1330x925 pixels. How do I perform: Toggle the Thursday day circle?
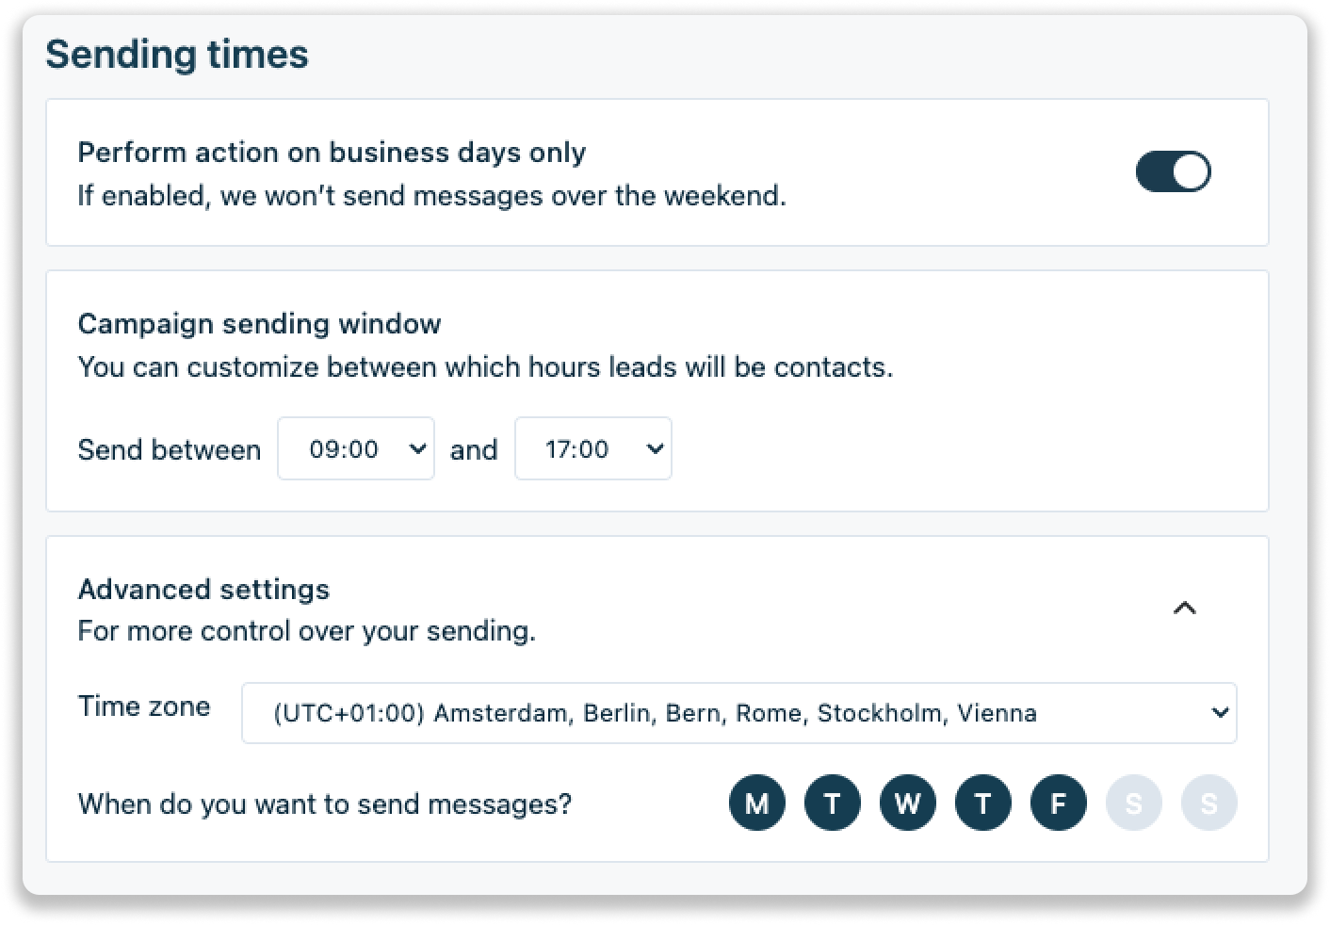point(982,803)
